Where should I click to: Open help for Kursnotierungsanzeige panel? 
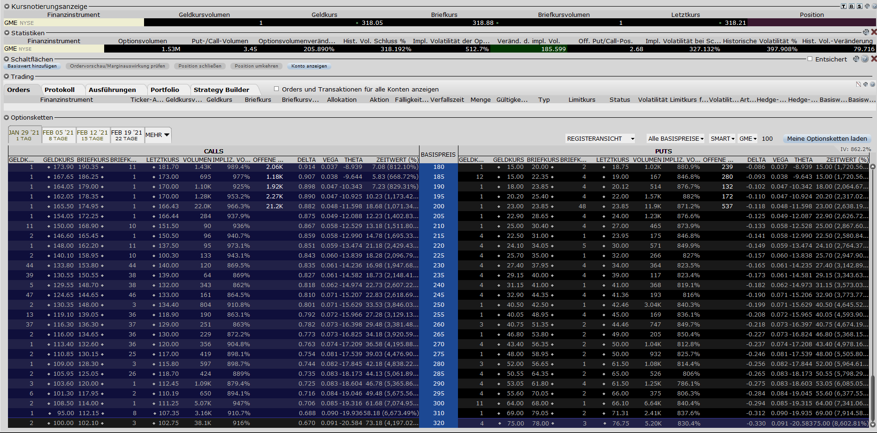874,7
